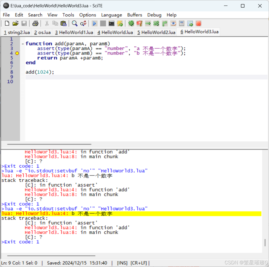Open the Language menu
This screenshot has width=269, height=267.
click(111, 15)
